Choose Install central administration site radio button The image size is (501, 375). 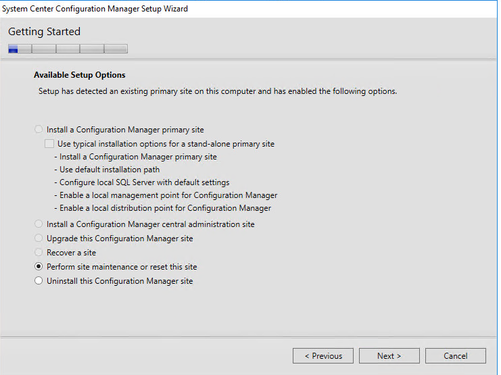pyautogui.click(x=39, y=224)
